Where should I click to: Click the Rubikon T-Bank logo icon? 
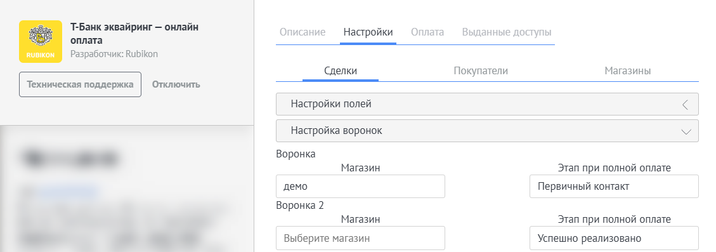pyautogui.click(x=41, y=42)
